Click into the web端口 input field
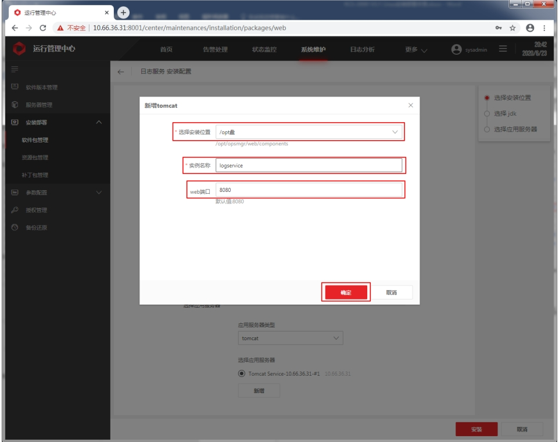The height and width of the screenshot is (442, 559). [x=309, y=190]
